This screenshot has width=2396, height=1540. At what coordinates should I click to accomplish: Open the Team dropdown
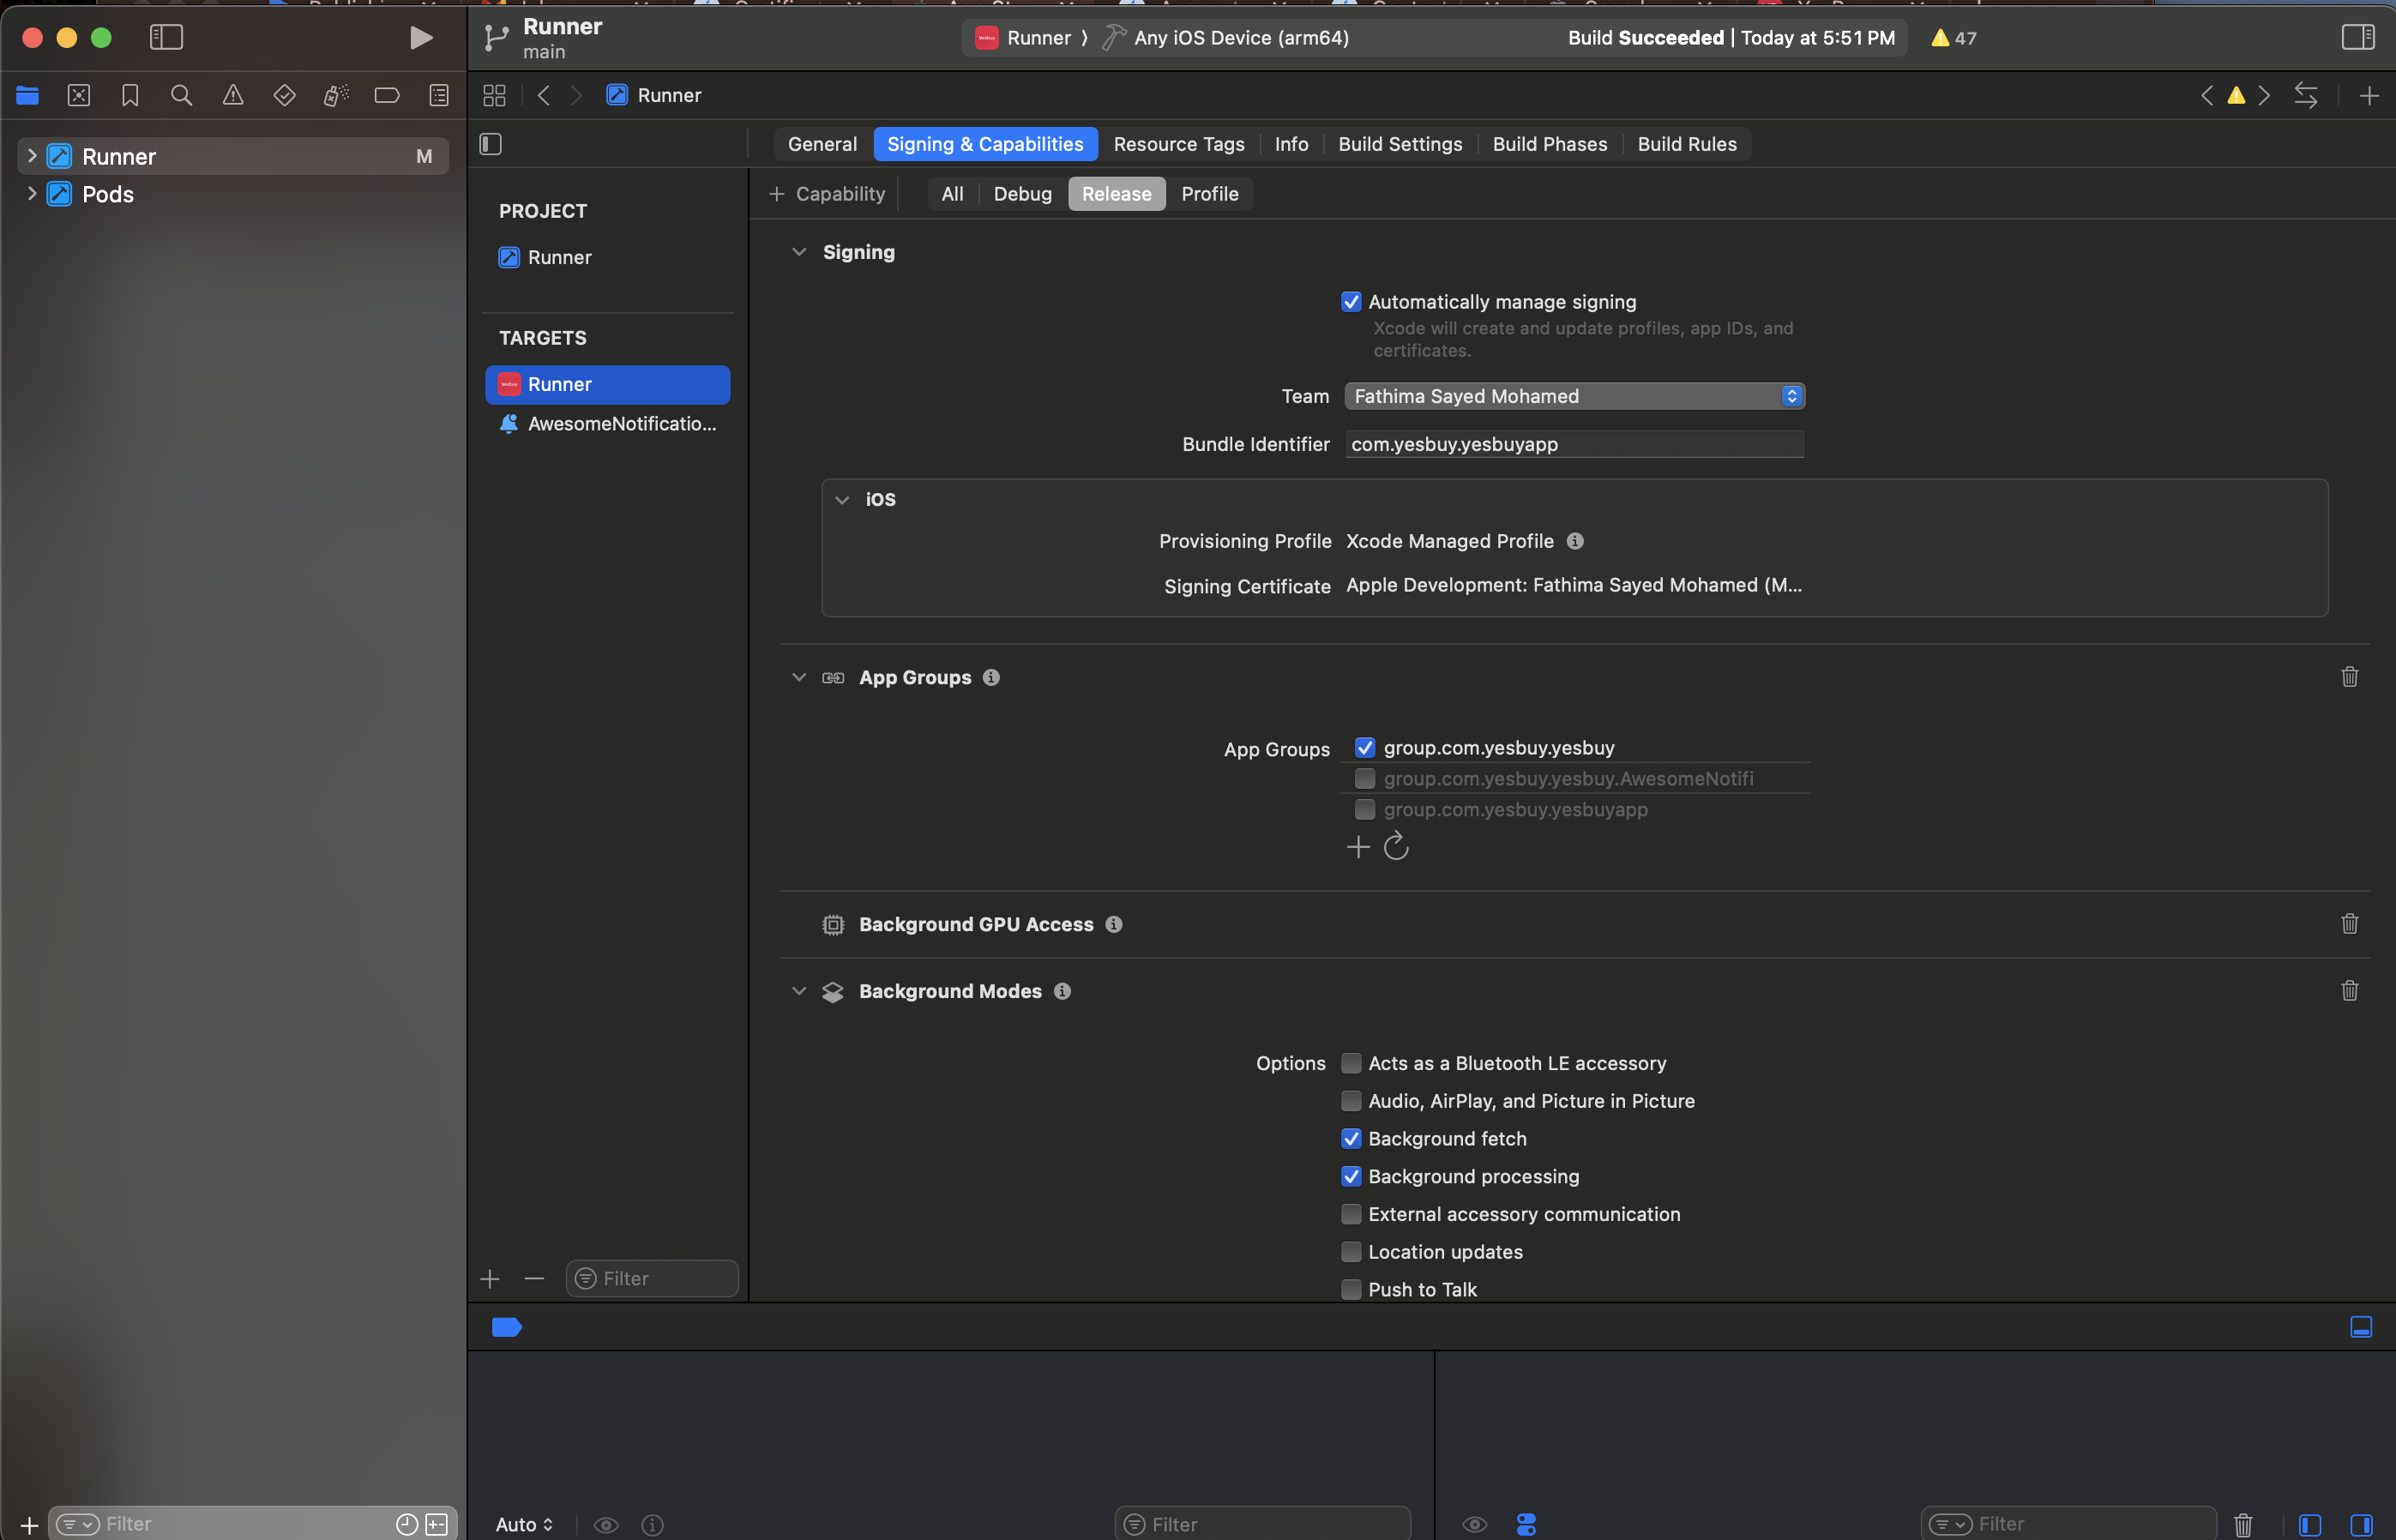coord(1574,396)
